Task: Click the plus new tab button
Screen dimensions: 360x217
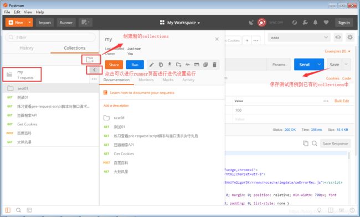Action: [x=247, y=40]
